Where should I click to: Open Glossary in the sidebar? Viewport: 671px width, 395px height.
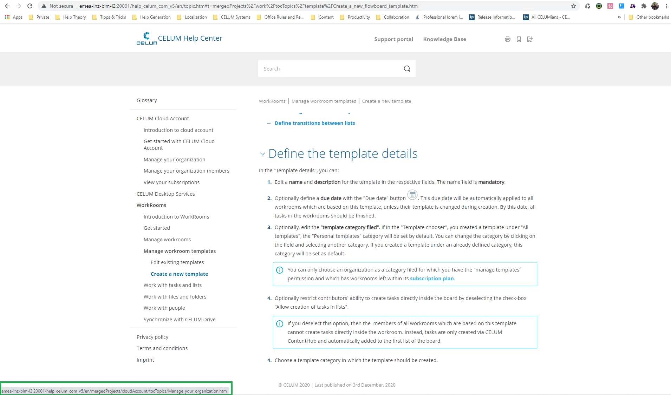click(x=147, y=100)
